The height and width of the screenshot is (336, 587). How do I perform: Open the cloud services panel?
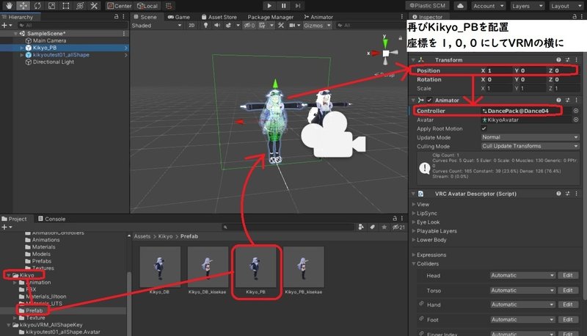point(460,6)
